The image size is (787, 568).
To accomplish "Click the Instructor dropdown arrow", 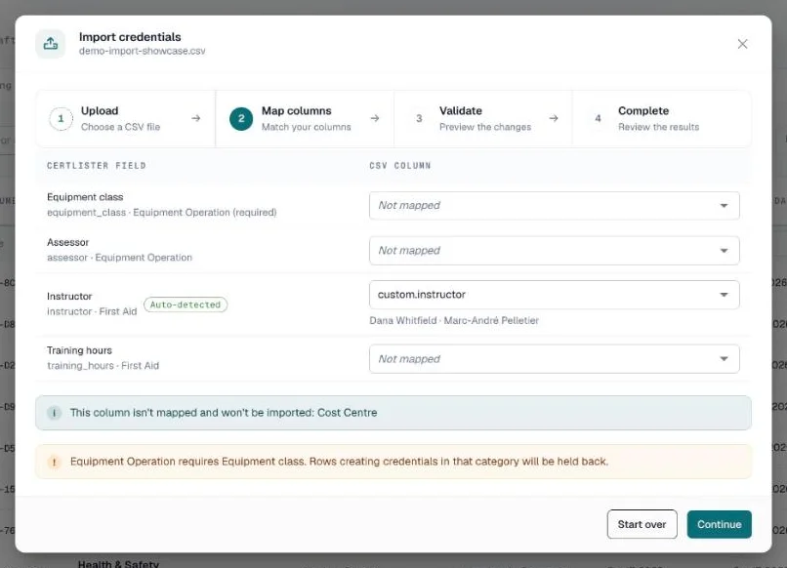I will (724, 295).
